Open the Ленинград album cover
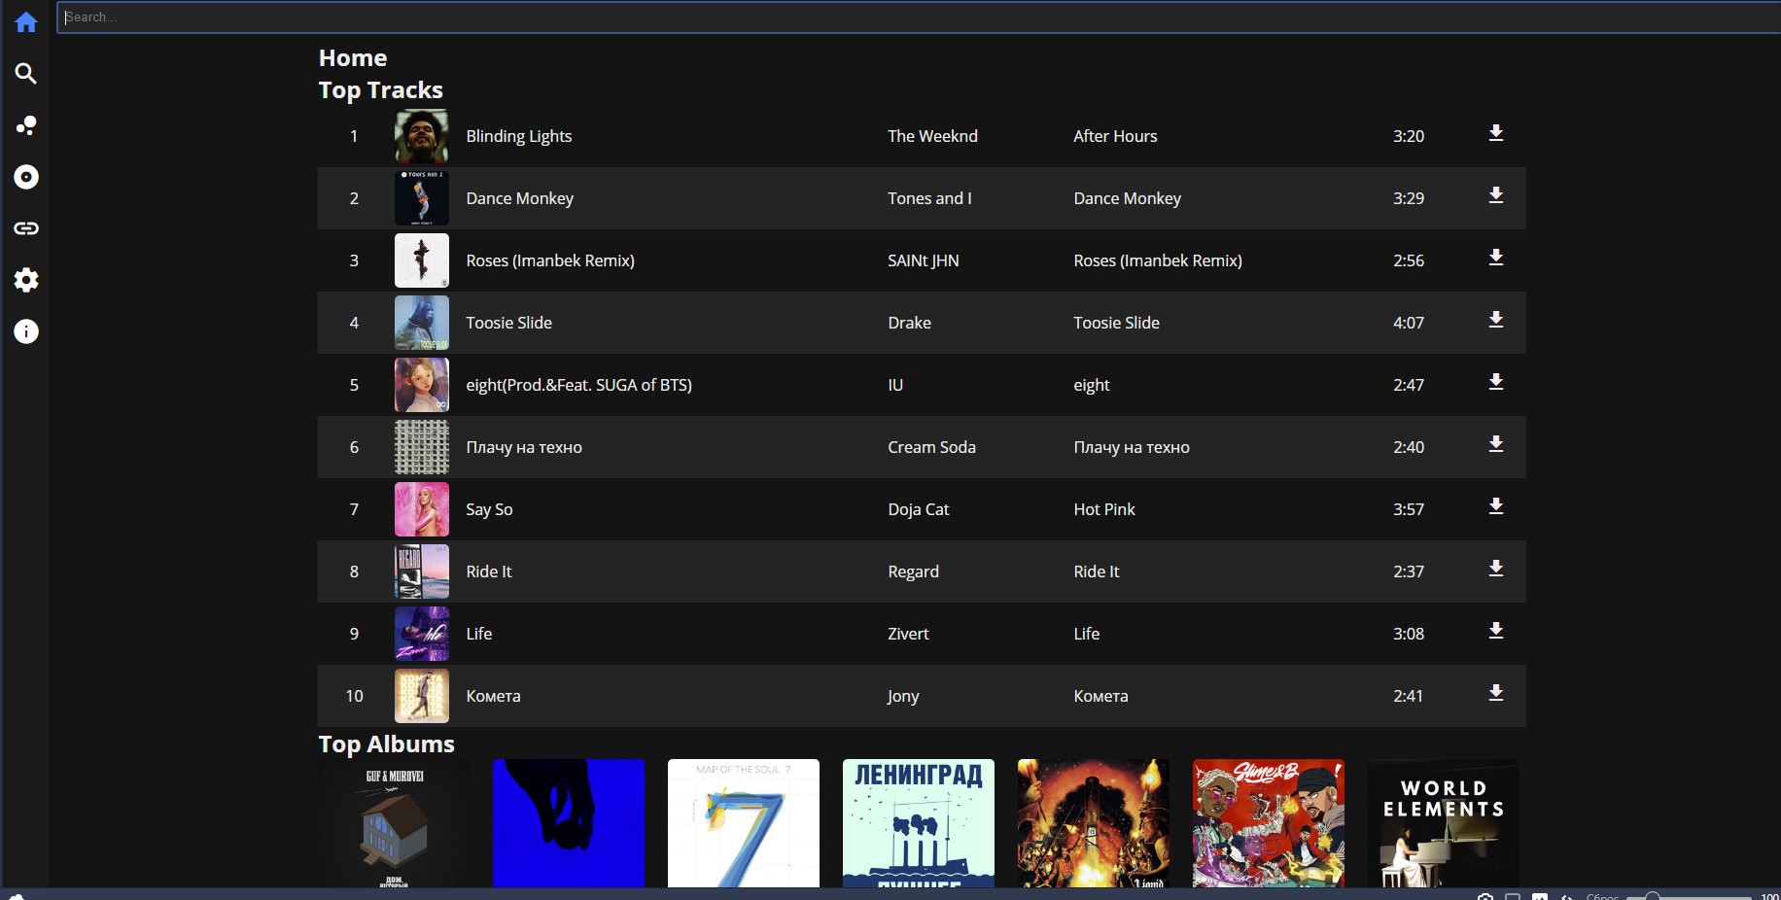 point(919,822)
